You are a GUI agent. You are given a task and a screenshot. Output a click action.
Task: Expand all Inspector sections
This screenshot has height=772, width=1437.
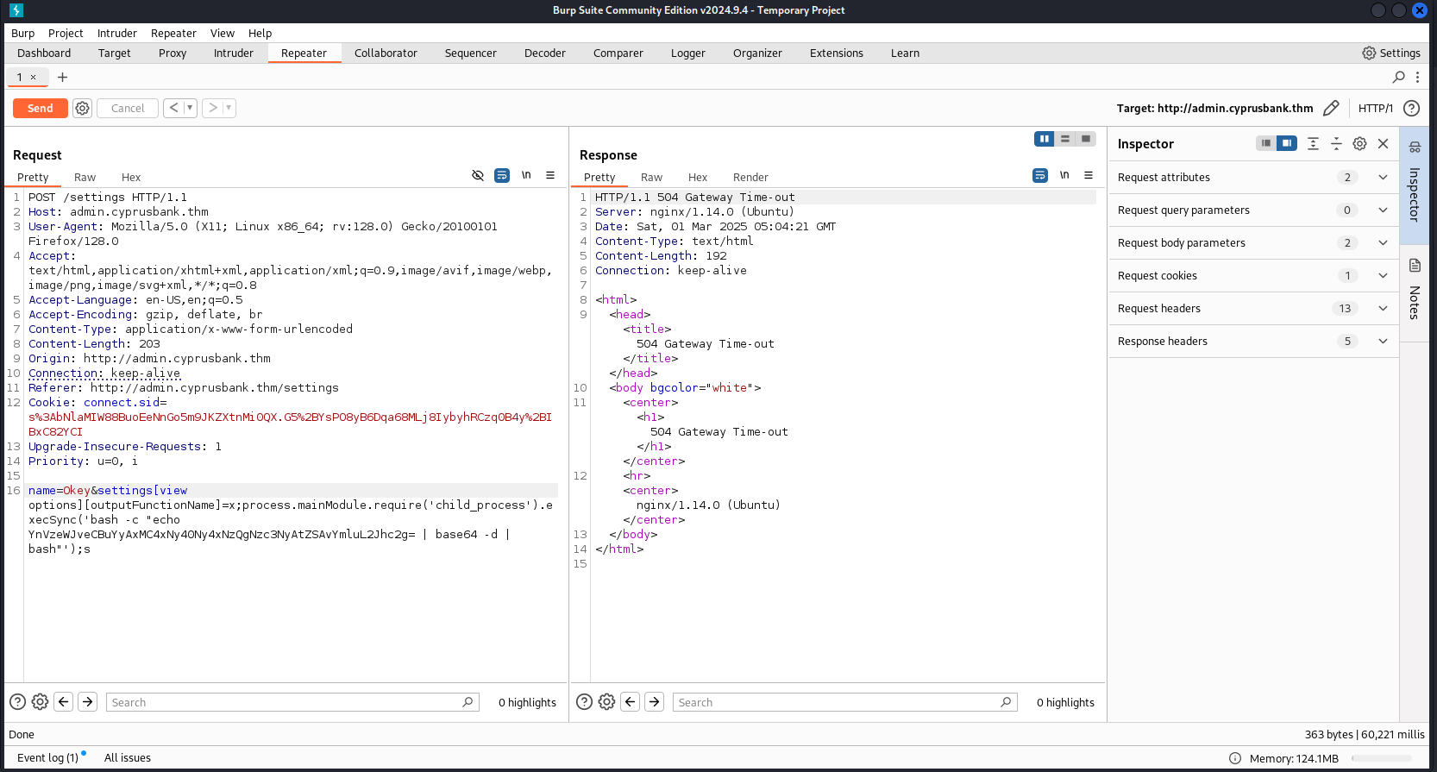(x=1313, y=143)
